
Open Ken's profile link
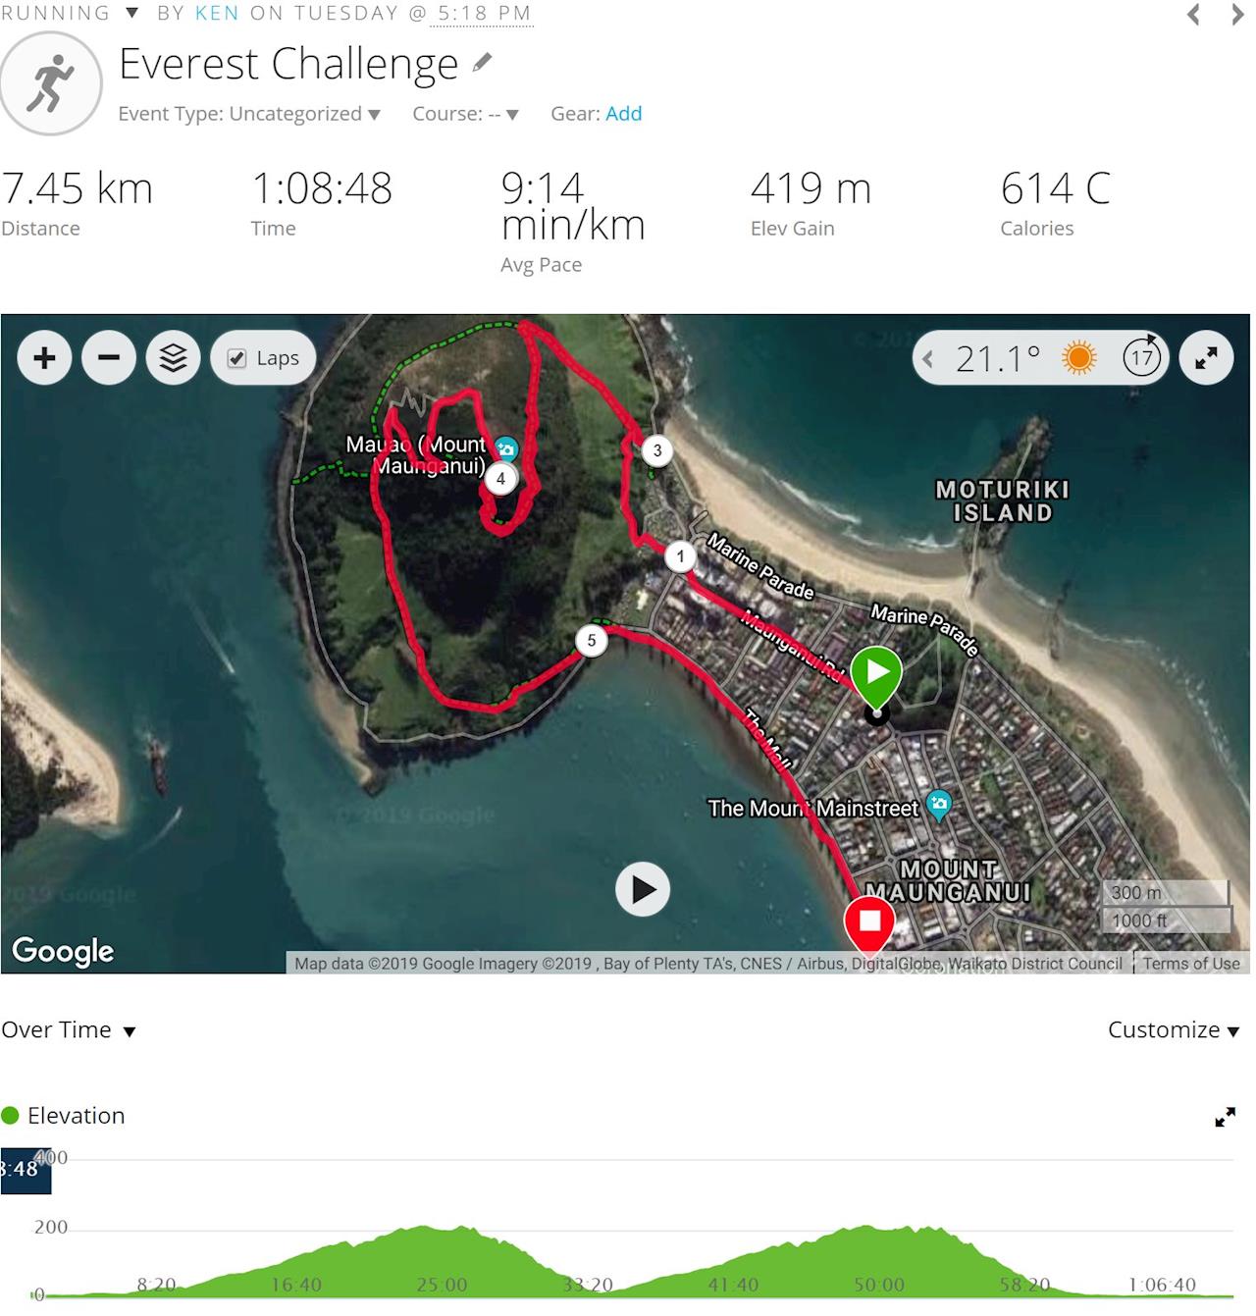(x=217, y=14)
